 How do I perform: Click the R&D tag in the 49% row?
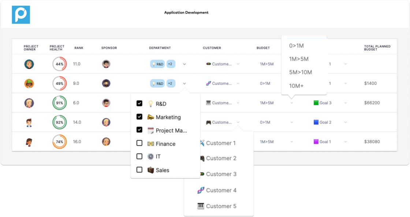[157, 84]
